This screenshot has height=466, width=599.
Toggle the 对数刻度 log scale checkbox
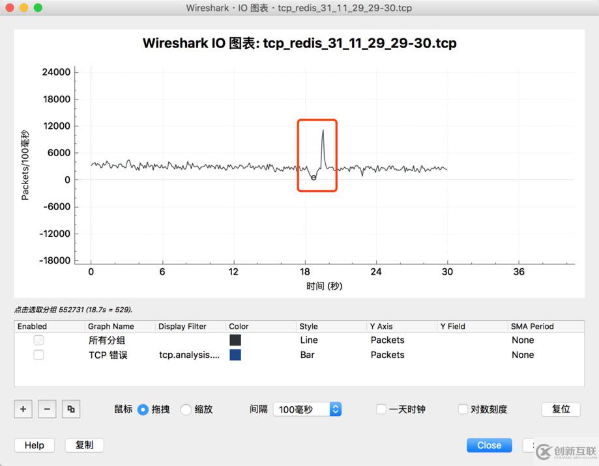(463, 409)
